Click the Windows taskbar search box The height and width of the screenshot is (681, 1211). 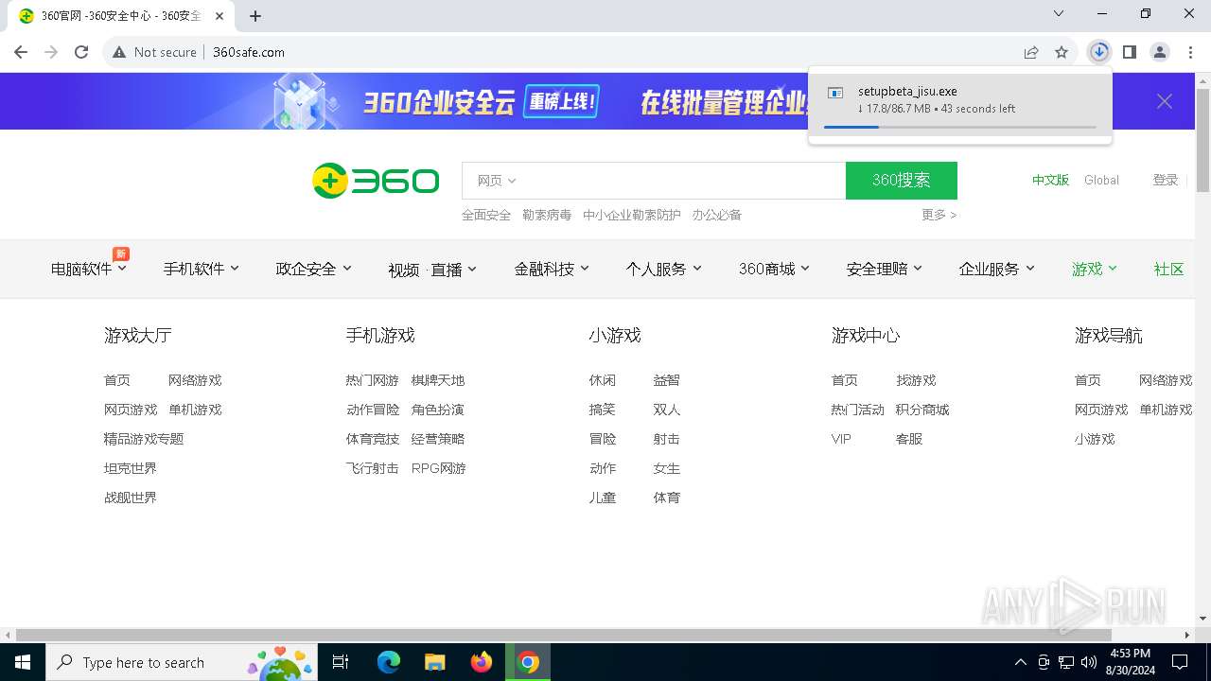pos(180,662)
